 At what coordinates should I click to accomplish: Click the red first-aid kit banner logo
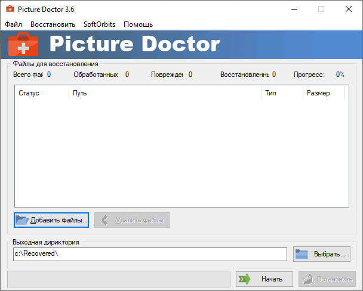pyautogui.click(x=23, y=45)
